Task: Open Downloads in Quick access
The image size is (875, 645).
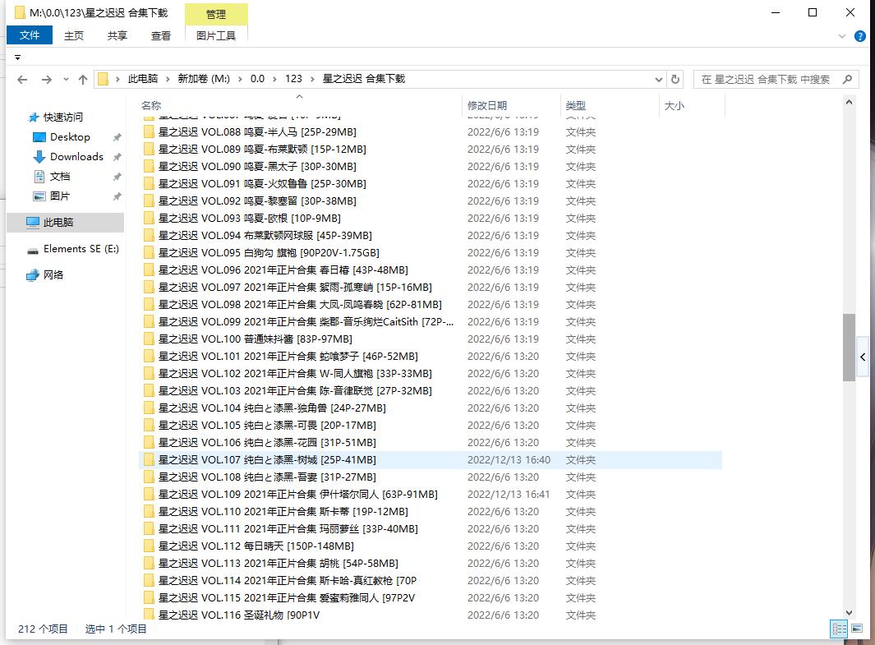Action: tap(76, 157)
